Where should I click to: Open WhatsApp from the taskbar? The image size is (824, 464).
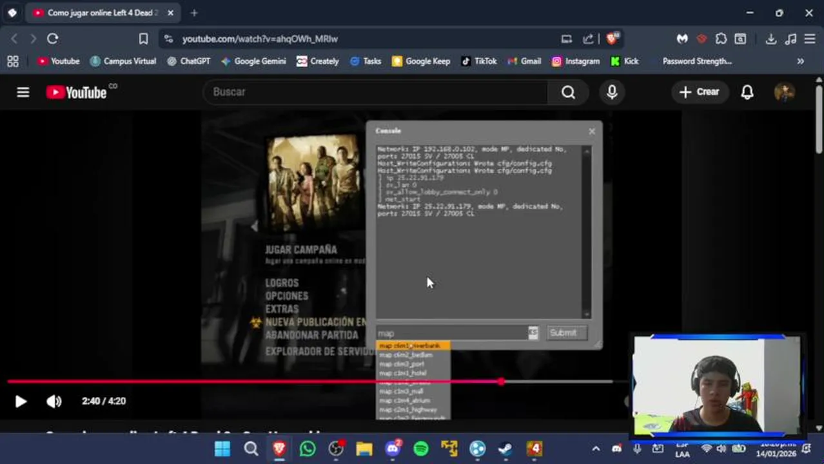coord(308,449)
